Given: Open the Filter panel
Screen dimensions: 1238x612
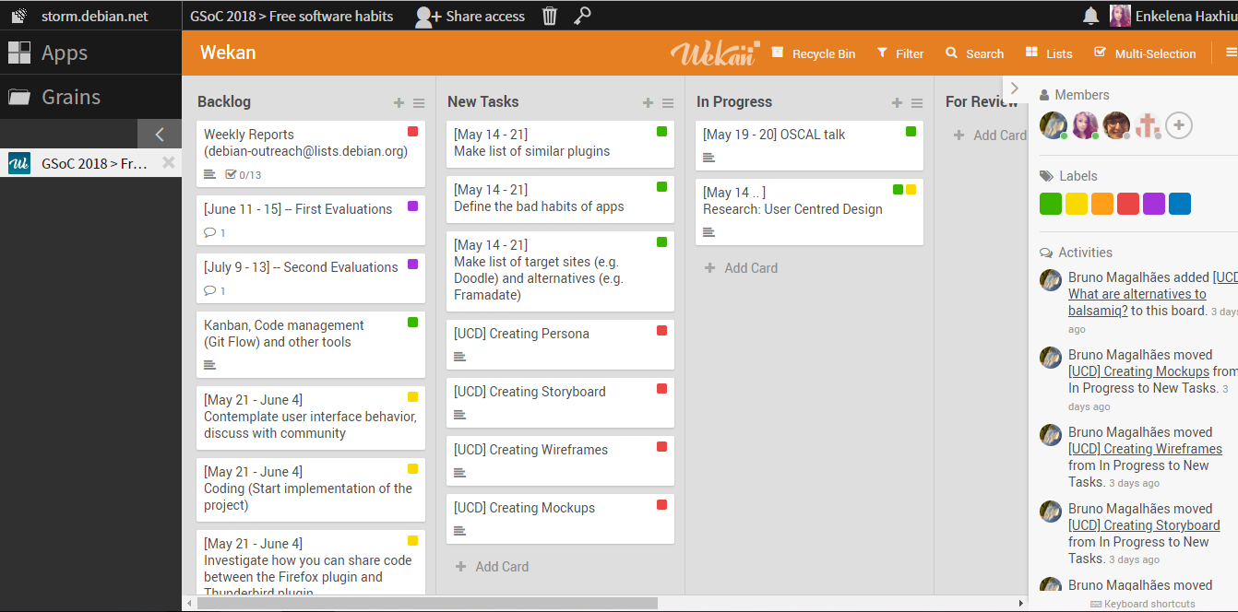Looking at the screenshot, I should [x=899, y=53].
